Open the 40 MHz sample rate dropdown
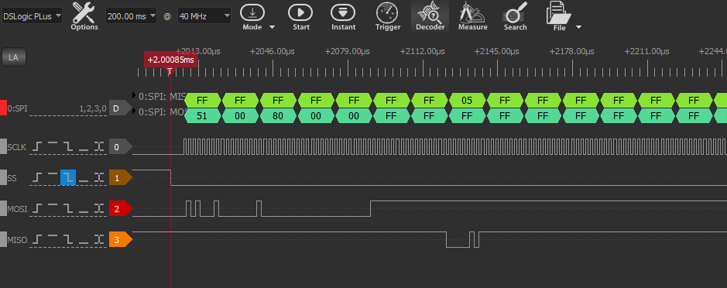 204,16
